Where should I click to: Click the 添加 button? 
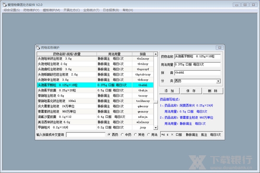(169, 91)
